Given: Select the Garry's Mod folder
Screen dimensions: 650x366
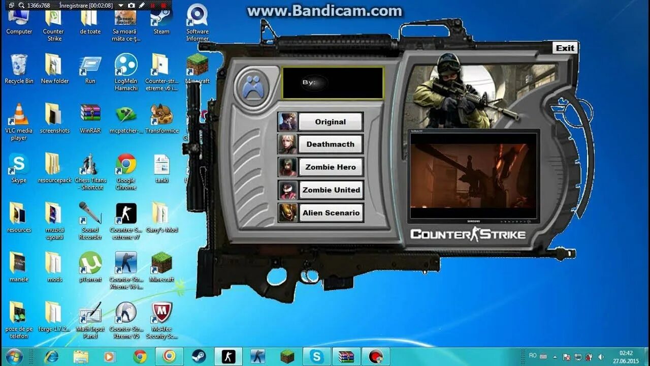Looking at the screenshot, I should [x=161, y=218].
